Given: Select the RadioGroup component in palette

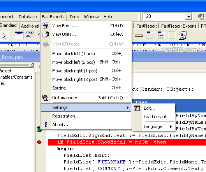Looking at the screenshot, I should click(x=161, y=35).
